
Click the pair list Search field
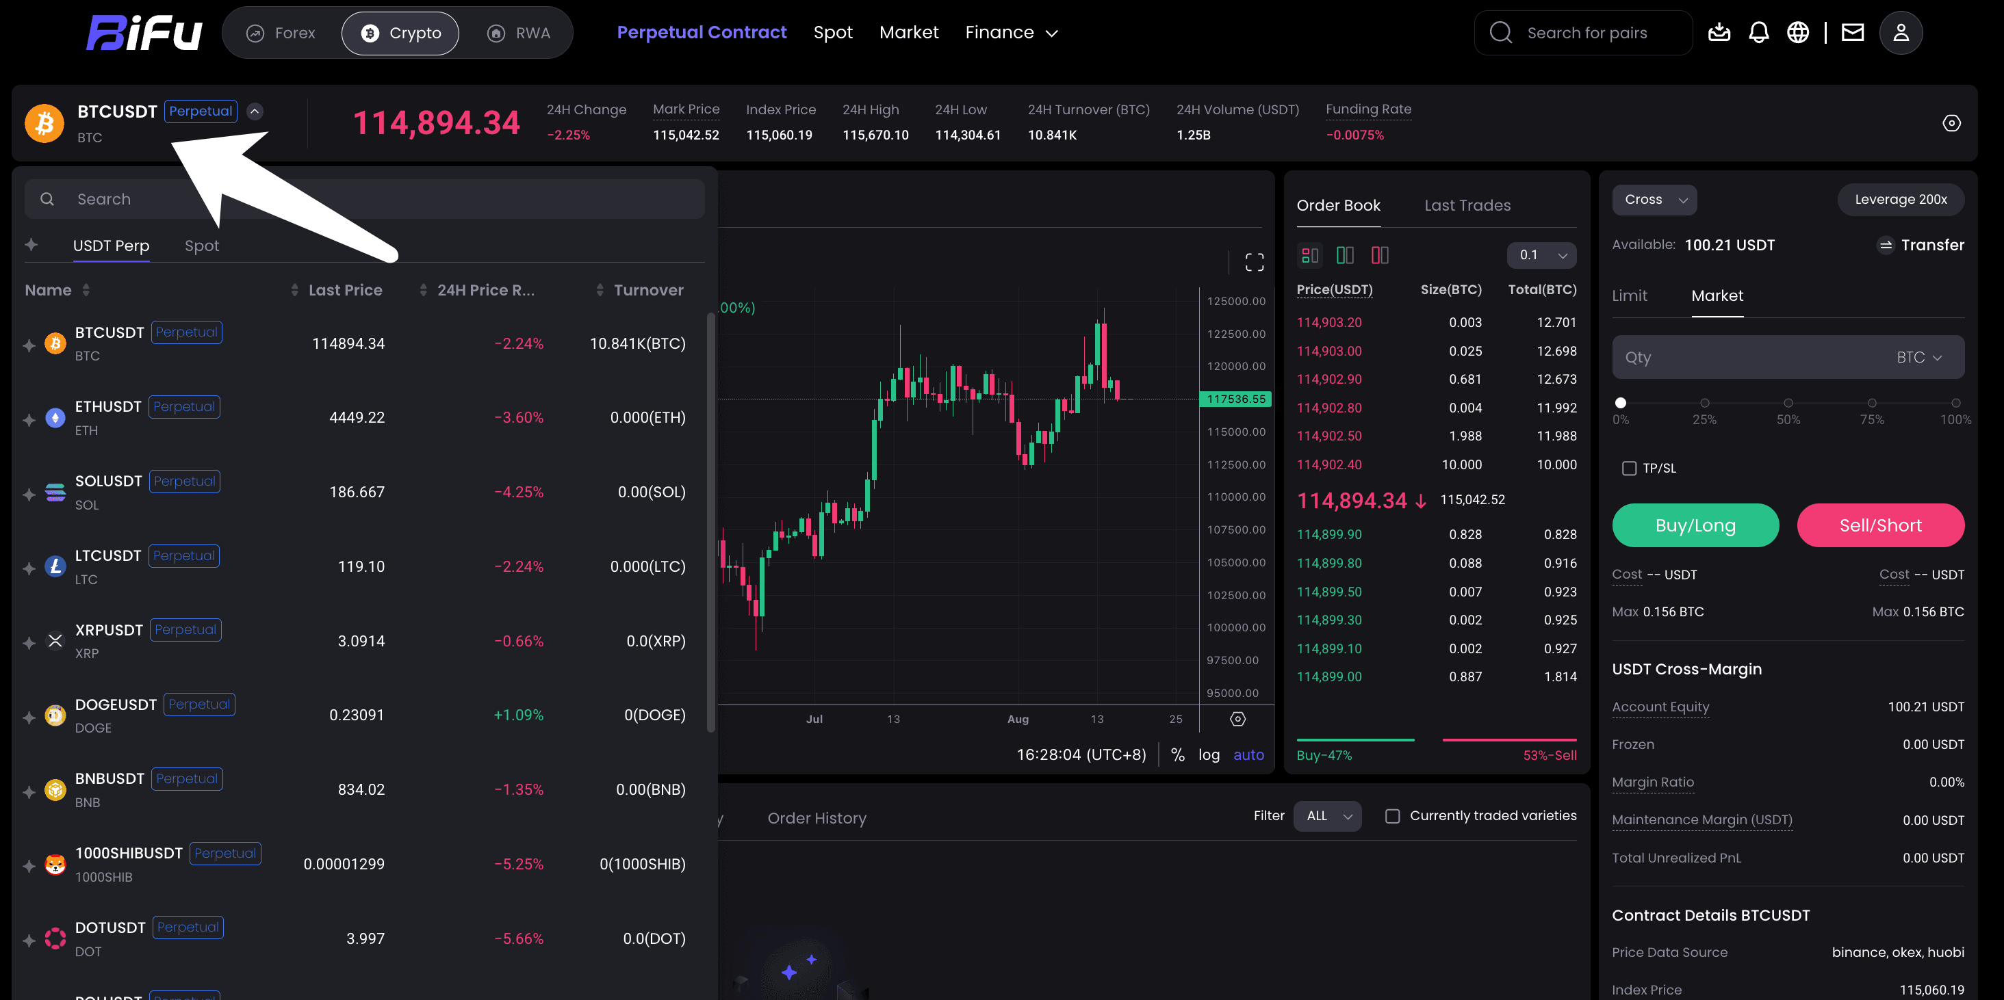coord(365,199)
